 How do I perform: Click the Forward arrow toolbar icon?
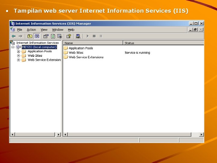[20, 36]
